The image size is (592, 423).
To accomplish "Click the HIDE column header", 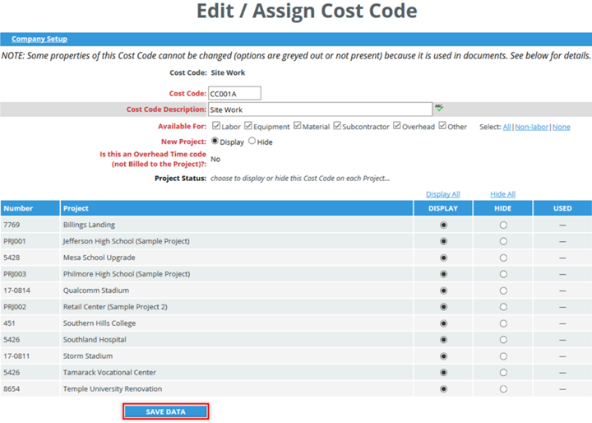I will click(503, 208).
